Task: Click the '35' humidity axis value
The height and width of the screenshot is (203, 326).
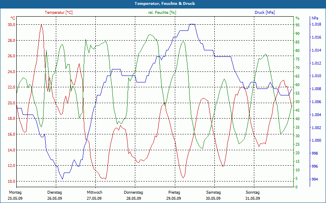Action: pyautogui.click(x=297, y=127)
